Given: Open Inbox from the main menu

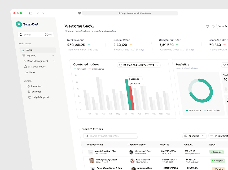Looking at the screenshot, I should click(x=32, y=72).
